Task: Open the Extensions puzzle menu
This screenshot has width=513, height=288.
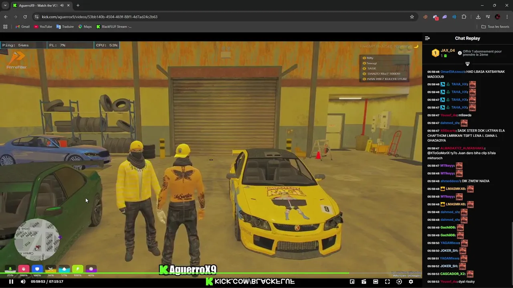Action: click(464, 17)
